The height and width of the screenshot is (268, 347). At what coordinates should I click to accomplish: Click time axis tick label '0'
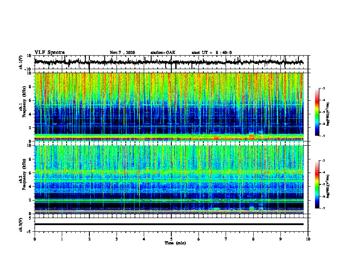35,239
